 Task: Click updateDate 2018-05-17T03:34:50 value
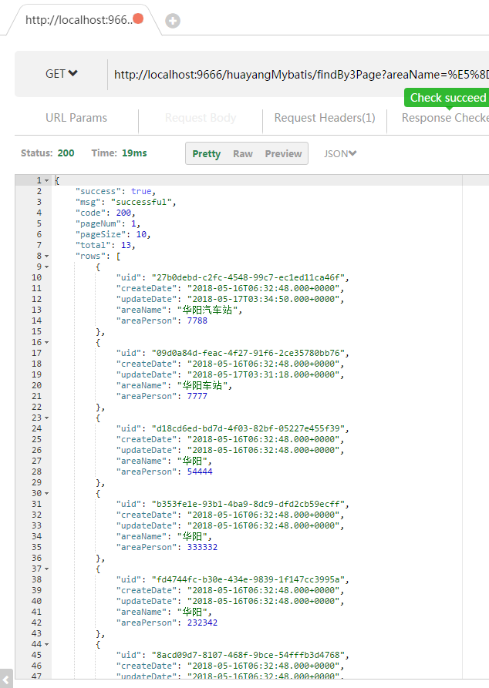264,299
